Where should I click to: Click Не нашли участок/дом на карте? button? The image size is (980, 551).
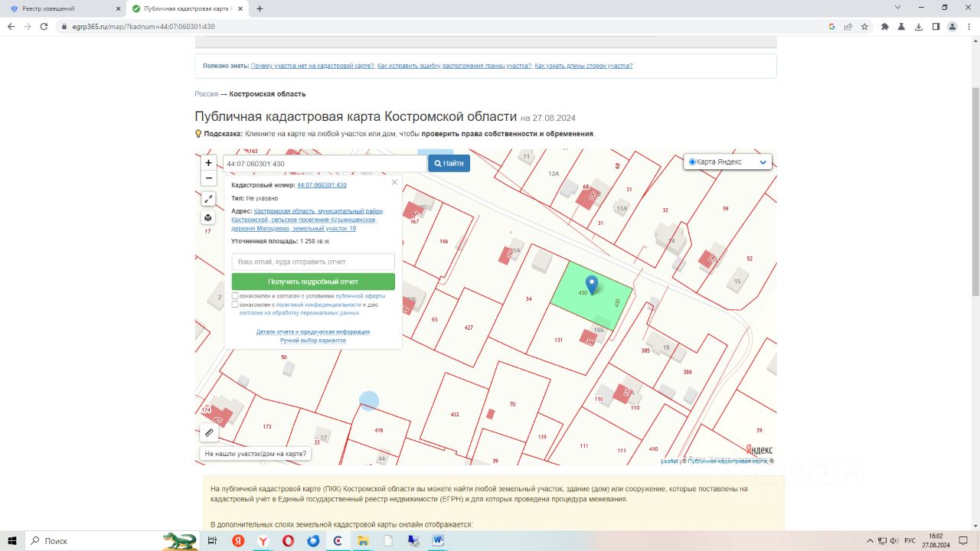click(x=256, y=454)
